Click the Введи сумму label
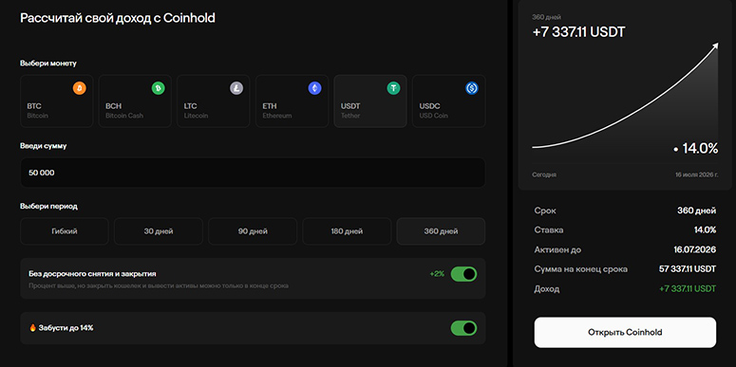 [x=44, y=146]
